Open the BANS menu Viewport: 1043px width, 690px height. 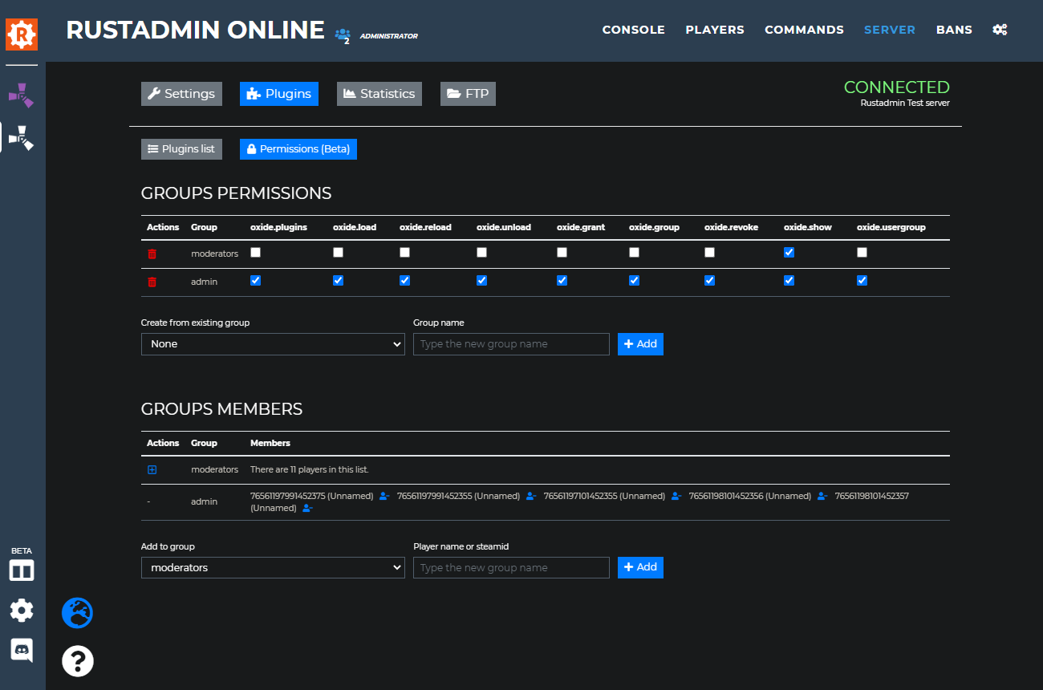pos(954,30)
